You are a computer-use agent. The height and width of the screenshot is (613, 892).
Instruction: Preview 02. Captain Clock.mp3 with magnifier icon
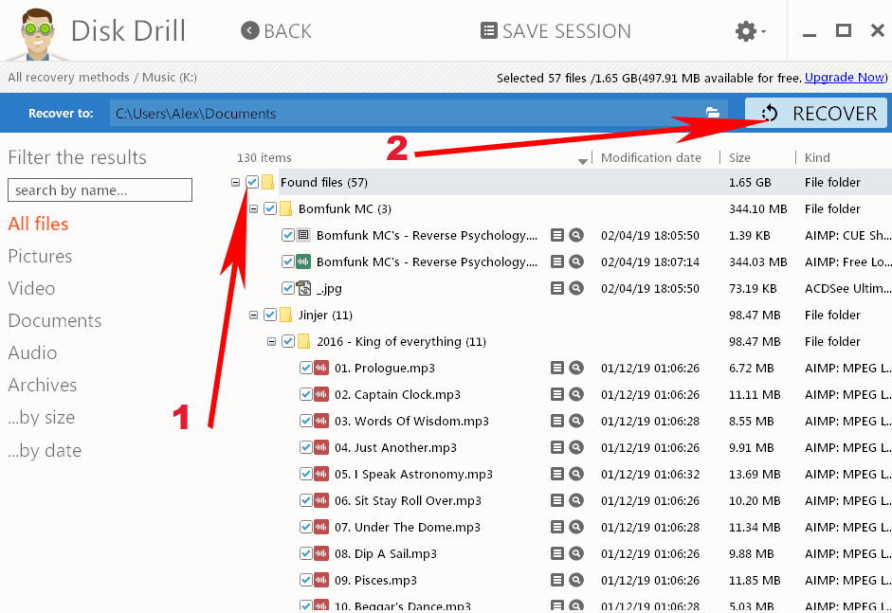pyautogui.click(x=576, y=394)
